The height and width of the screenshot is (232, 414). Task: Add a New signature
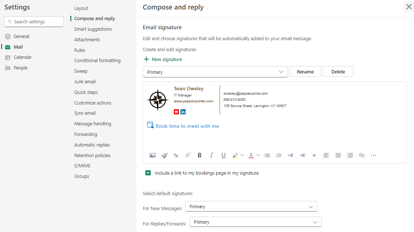tap(163, 59)
